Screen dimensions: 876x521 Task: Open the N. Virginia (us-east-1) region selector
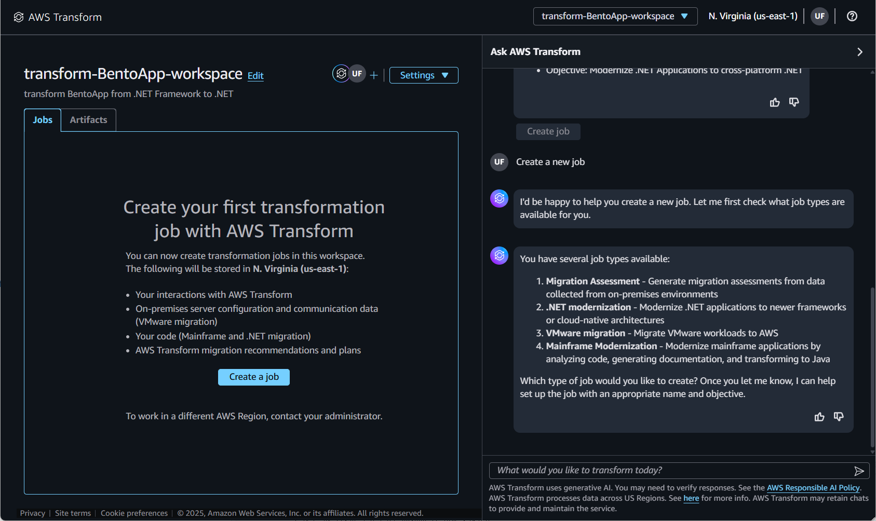(753, 16)
